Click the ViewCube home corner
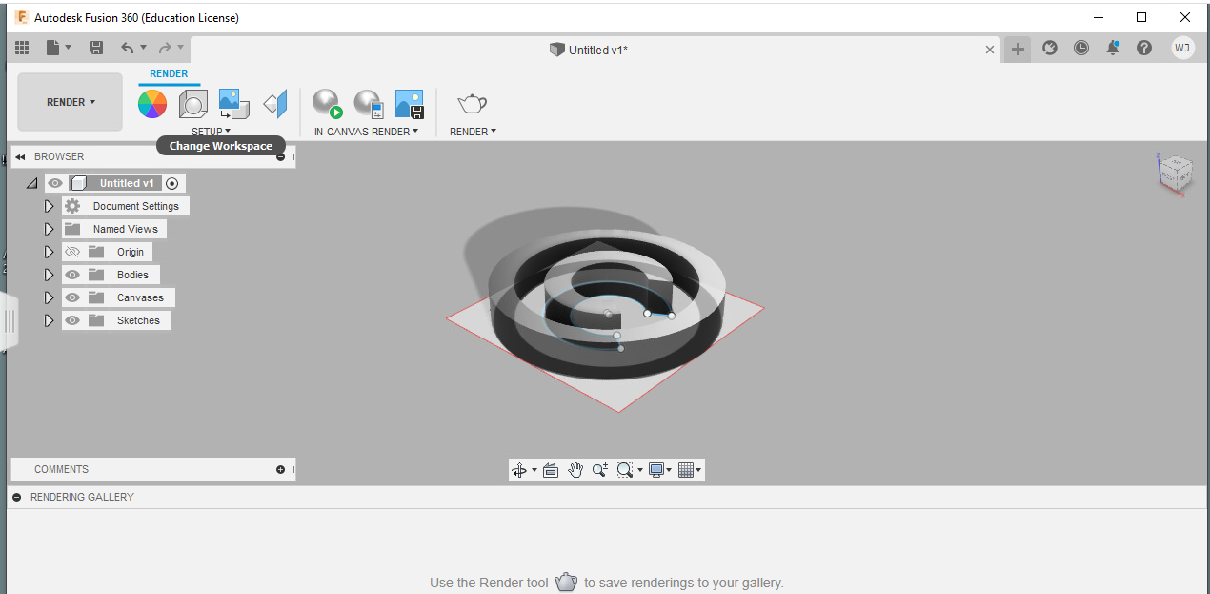Viewport: 1210px width, 594px height. click(x=1176, y=174)
